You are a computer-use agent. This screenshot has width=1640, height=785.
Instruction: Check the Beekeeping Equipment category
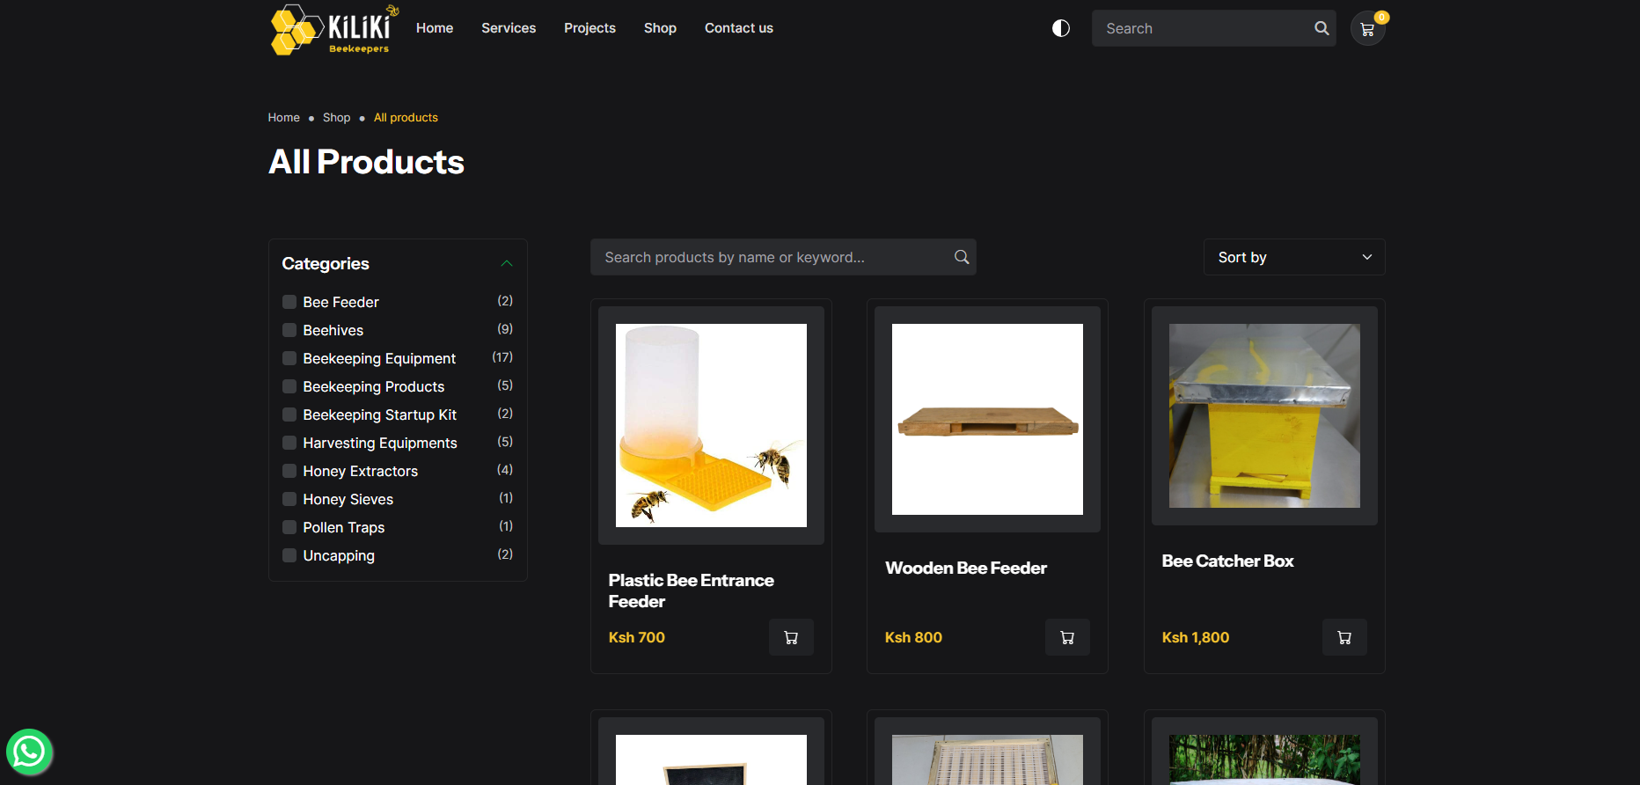tap(289, 358)
